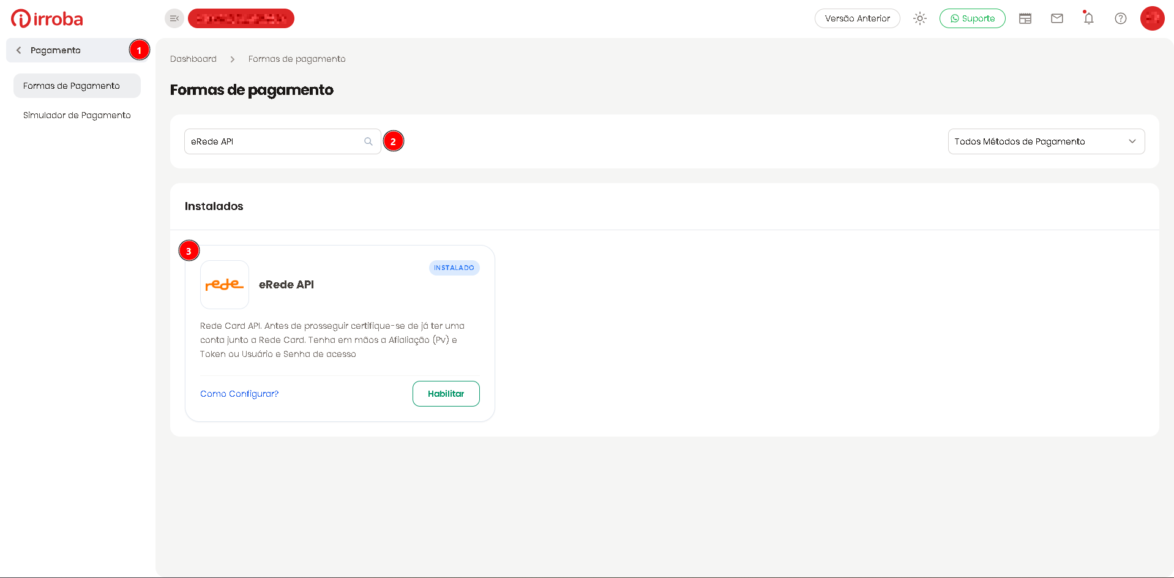Navigate to Dashboard breadcrumb
Viewport: 1174px width, 578px height.
[x=193, y=59]
